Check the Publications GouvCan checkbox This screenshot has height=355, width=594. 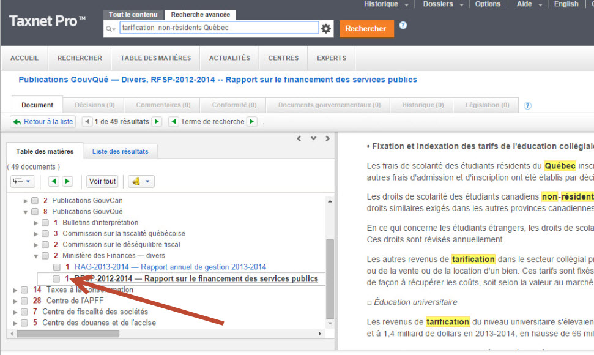coord(35,200)
